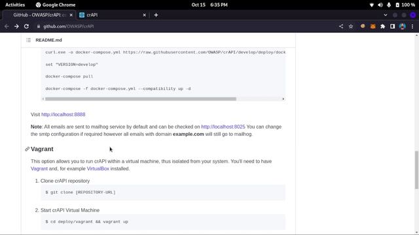Image resolution: width=419 pixels, height=235 pixels.
Task: Go forward with the browser forward arrow
Action: [x=16, y=26]
